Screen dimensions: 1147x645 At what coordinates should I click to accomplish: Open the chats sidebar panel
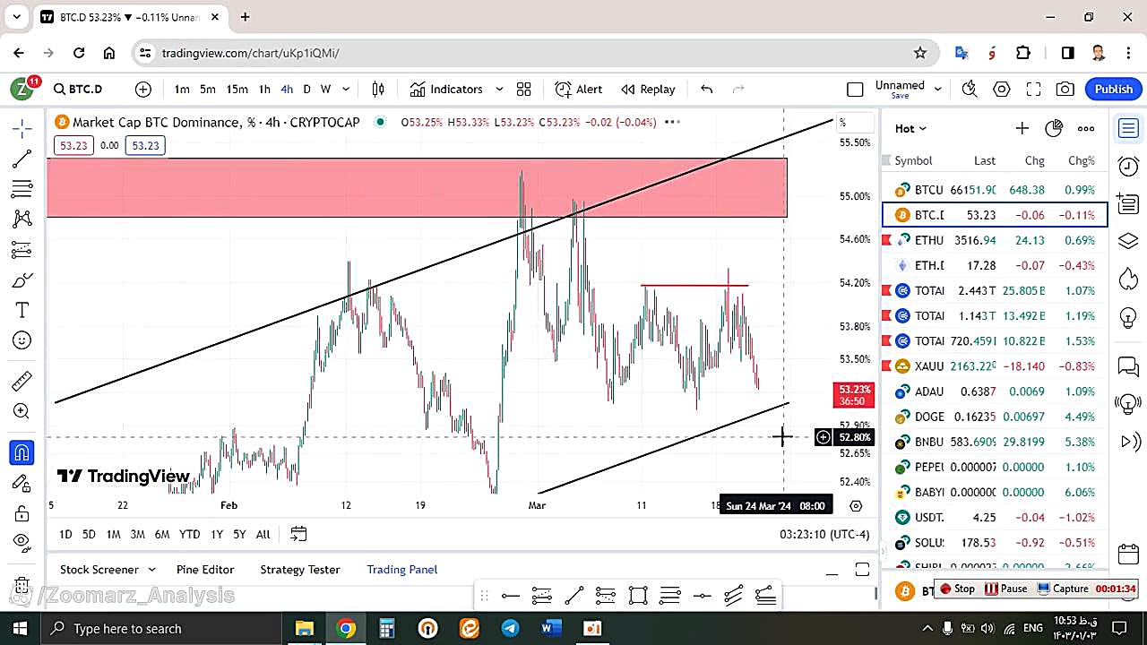1128,365
